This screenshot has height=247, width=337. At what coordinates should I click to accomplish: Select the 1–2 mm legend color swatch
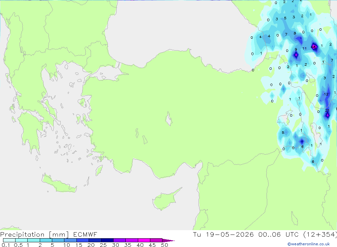[34, 240]
